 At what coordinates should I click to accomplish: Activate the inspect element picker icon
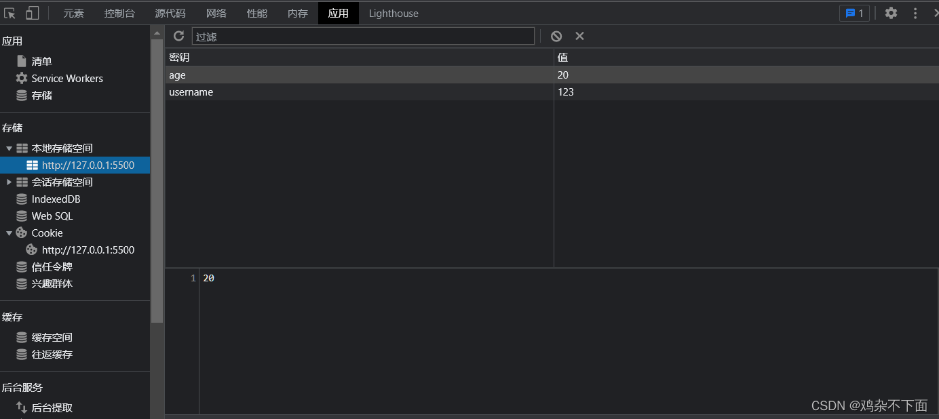click(9, 13)
